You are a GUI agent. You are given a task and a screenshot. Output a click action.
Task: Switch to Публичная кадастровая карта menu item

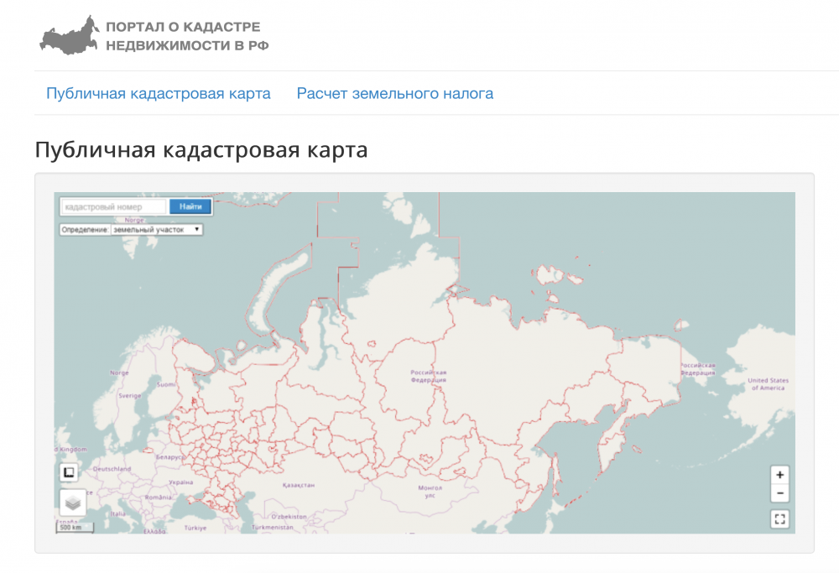[x=158, y=93]
